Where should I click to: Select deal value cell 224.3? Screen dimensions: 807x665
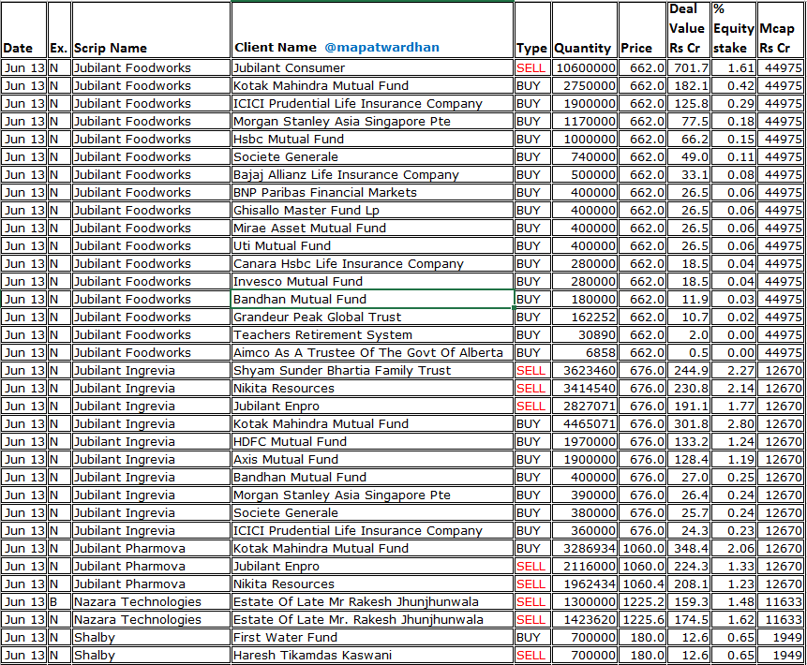pos(689,567)
